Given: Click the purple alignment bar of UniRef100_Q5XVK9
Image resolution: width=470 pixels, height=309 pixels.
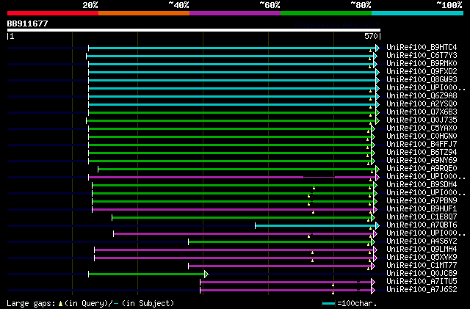Looking at the screenshot, I should click(234, 258).
